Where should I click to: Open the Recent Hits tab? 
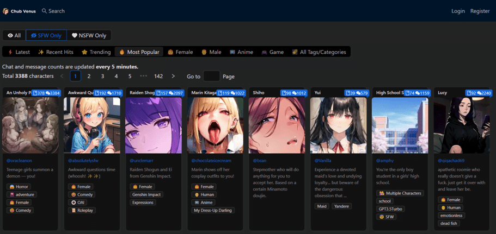point(56,52)
